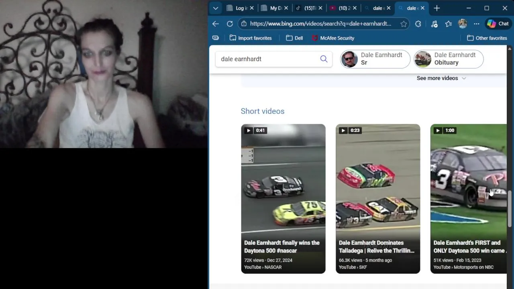Click YouTube › Motorsports on NBC source
Image resolution: width=514 pixels, height=289 pixels.
click(x=463, y=267)
